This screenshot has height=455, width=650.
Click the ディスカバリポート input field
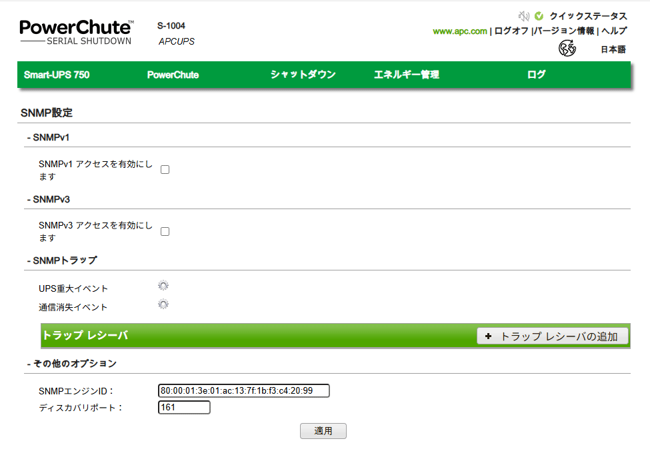(x=184, y=407)
